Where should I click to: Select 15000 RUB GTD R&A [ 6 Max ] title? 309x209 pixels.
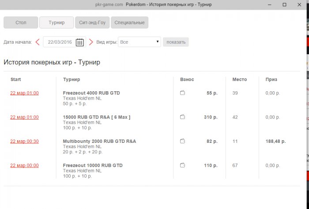click(x=97, y=117)
